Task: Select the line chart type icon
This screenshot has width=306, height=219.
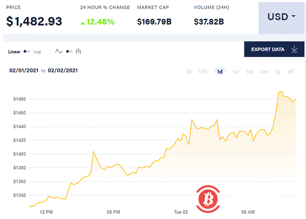Action: (x=59, y=51)
